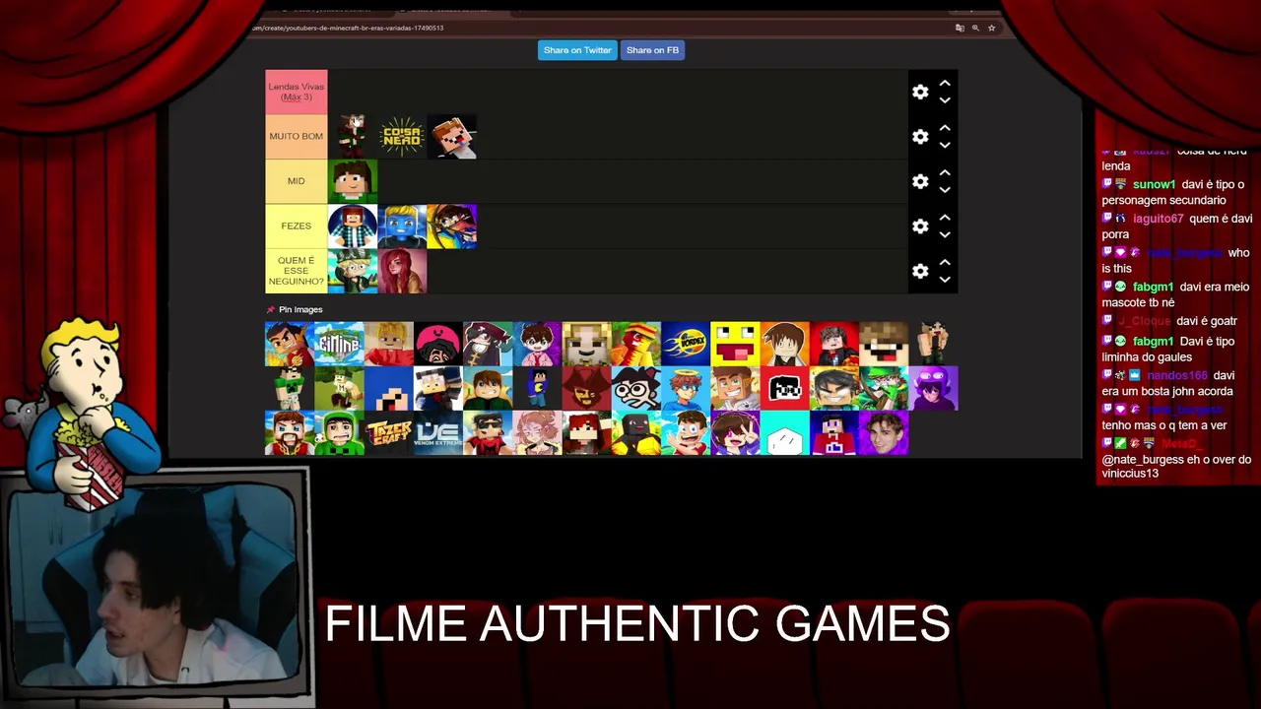
Task: Move Lendas Vivas tier down with arrow
Action: (945, 100)
